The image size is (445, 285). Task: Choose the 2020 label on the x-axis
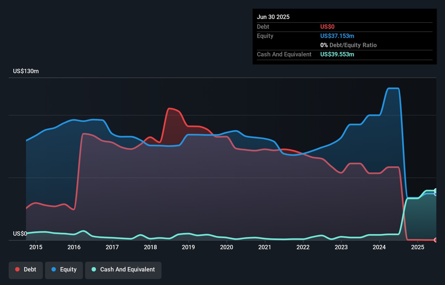(x=227, y=247)
